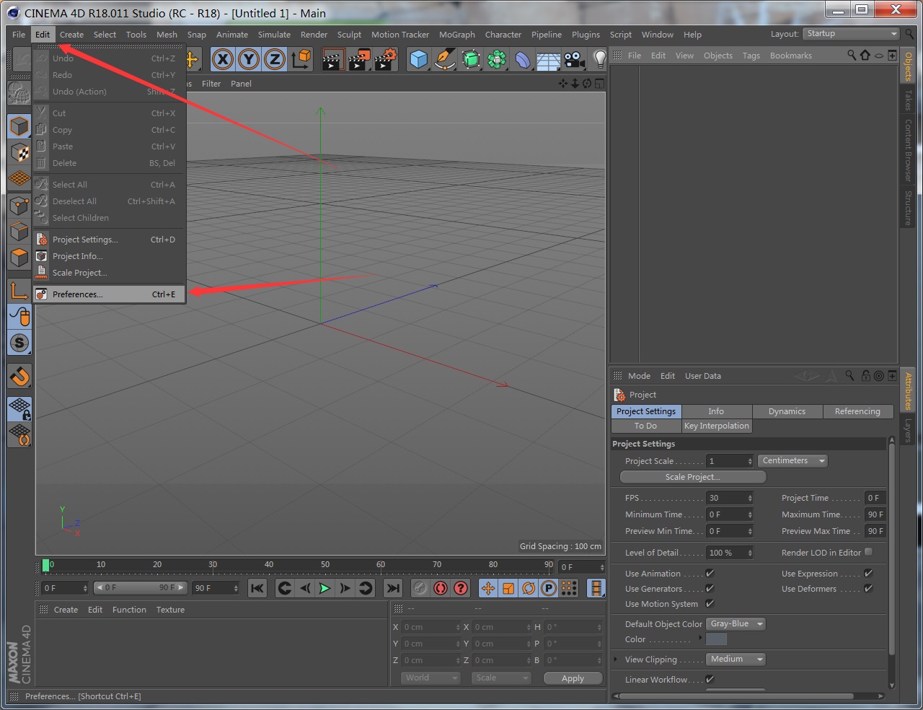Click the preview range 0 F–90 F slider
The image size is (923, 710).
141,588
